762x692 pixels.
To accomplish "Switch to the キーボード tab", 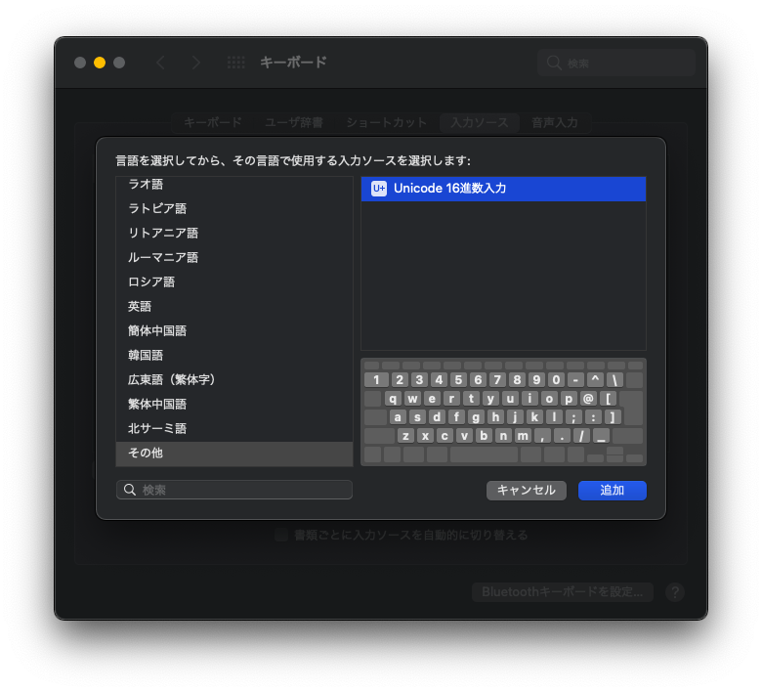I will coord(213,122).
